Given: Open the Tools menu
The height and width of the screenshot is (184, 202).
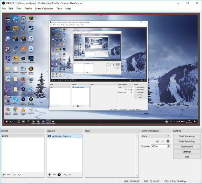Looking at the screenshot, I should (x=59, y=9).
